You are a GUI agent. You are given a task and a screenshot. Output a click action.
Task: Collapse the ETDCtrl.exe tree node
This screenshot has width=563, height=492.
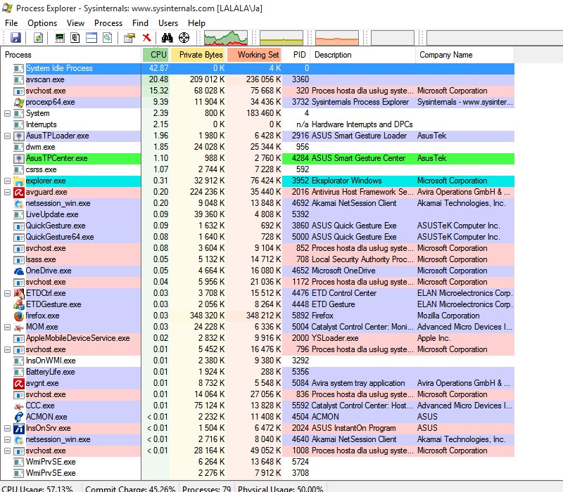[x=7, y=293]
